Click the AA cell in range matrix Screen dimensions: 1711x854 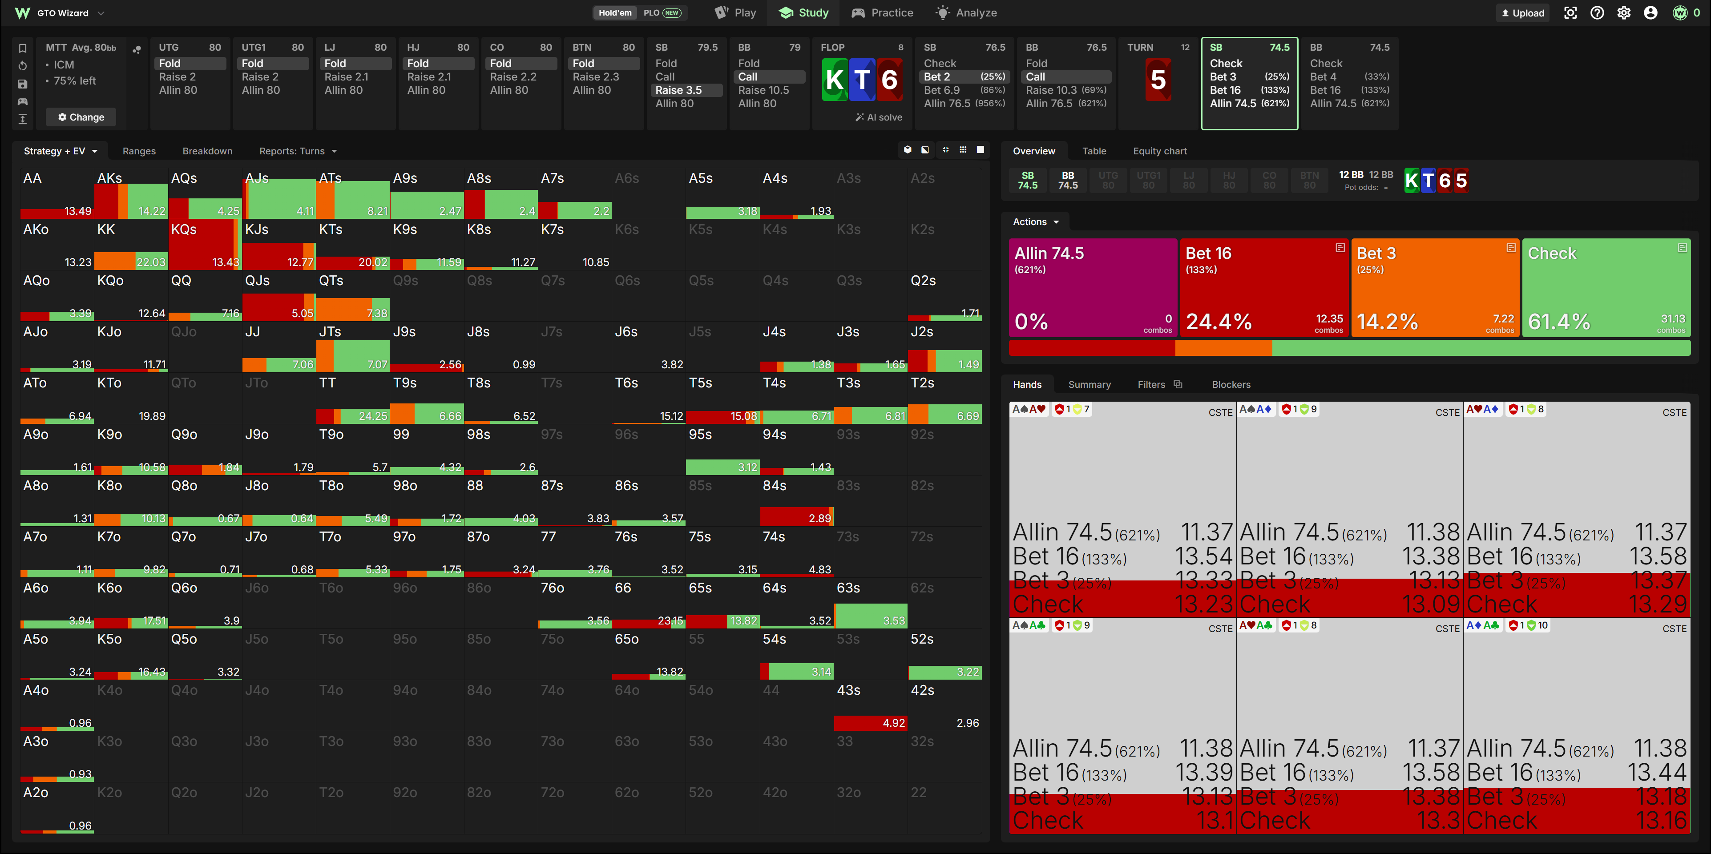[x=57, y=194]
